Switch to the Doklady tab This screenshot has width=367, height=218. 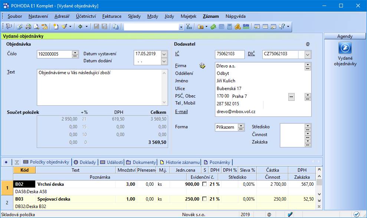pyautogui.click(x=85, y=162)
